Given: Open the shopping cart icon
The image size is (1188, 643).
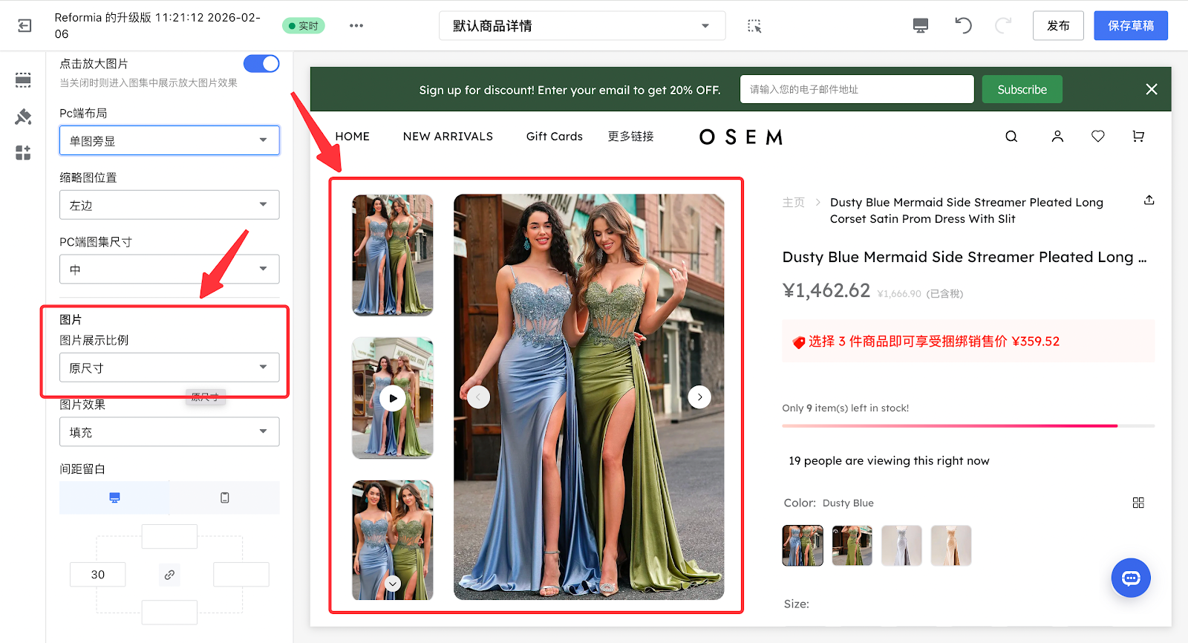Looking at the screenshot, I should point(1138,137).
